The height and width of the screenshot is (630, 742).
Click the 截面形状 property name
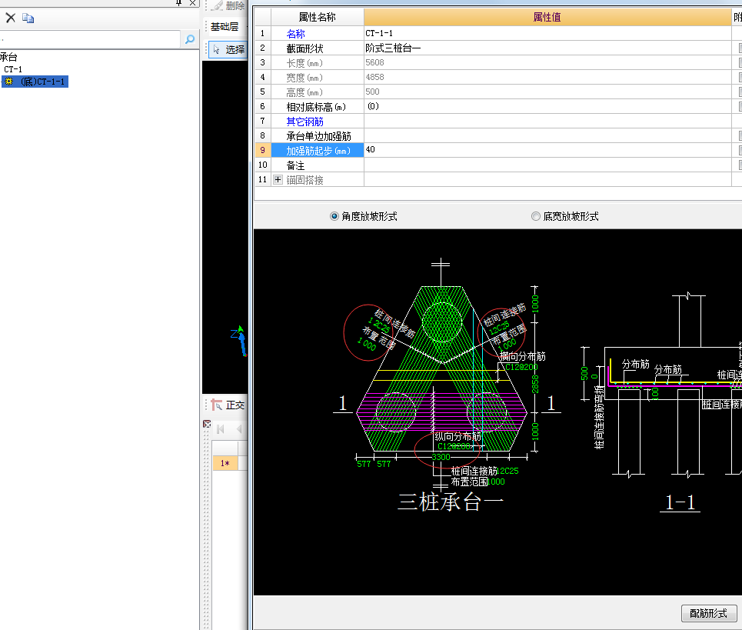pyautogui.click(x=304, y=48)
